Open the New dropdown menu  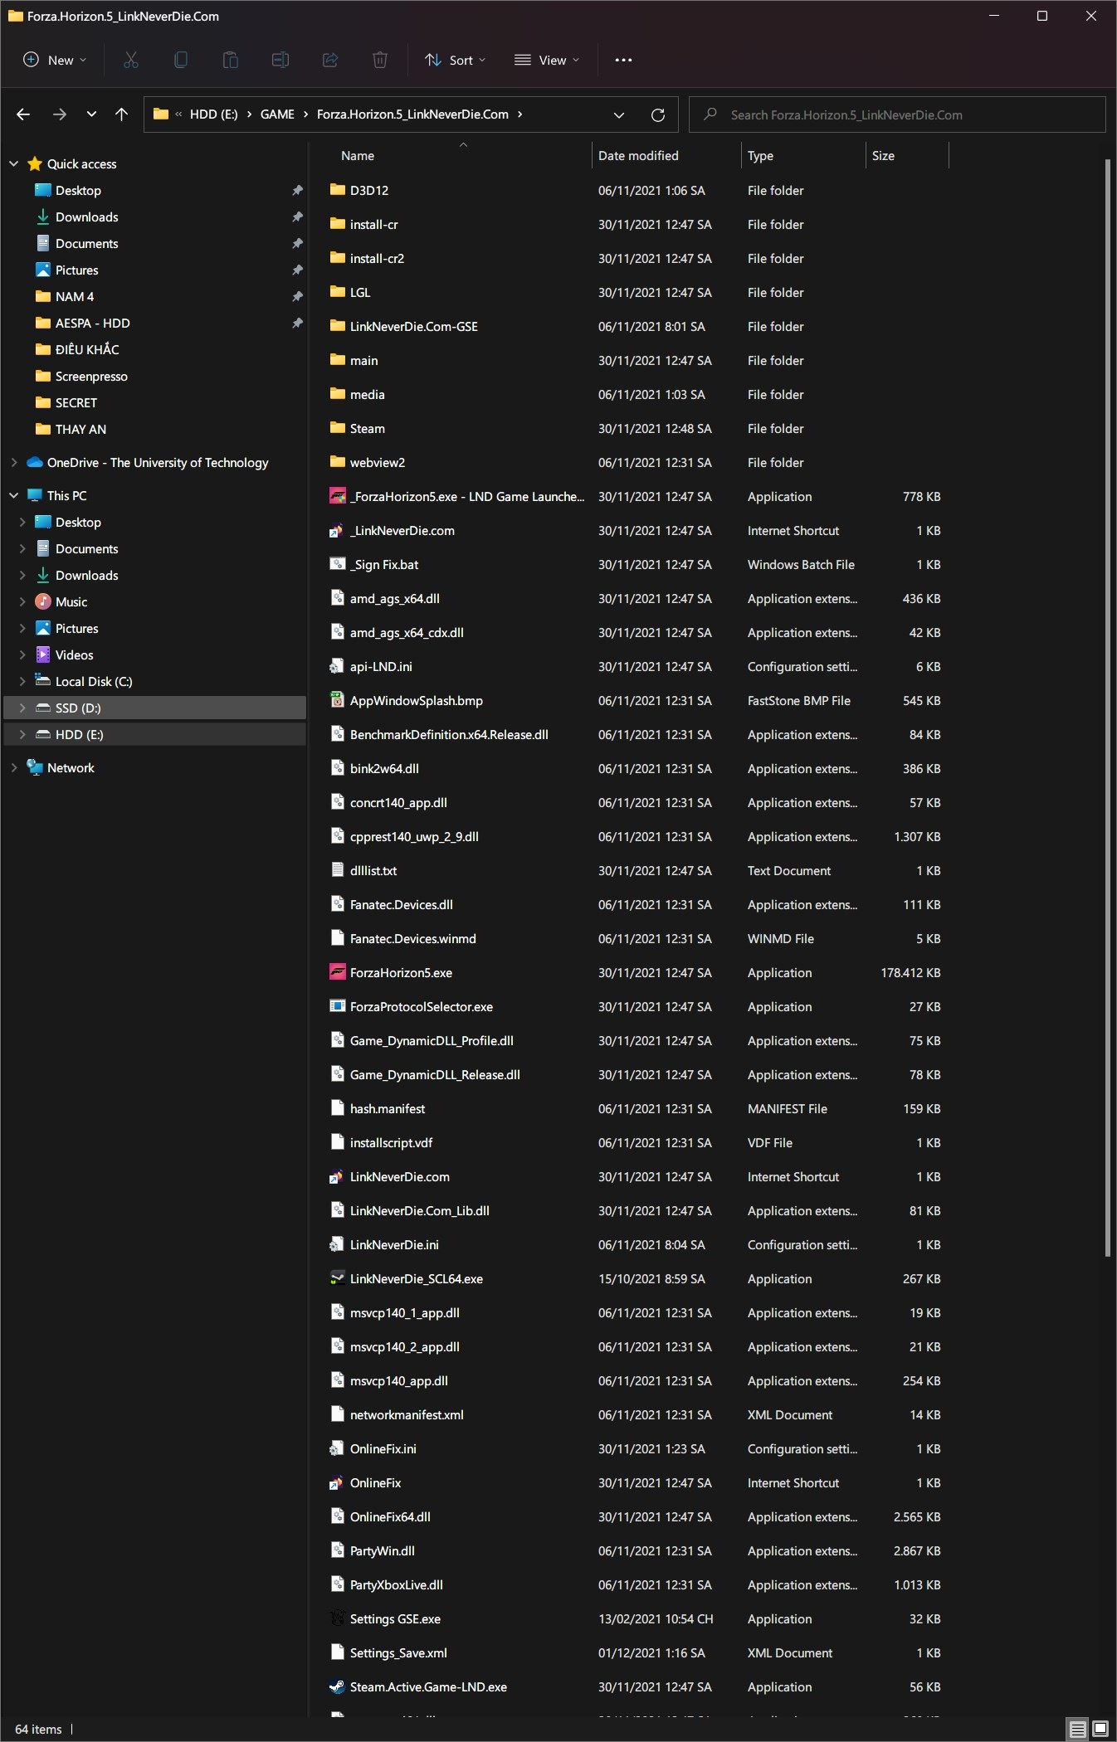pos(55,60)
